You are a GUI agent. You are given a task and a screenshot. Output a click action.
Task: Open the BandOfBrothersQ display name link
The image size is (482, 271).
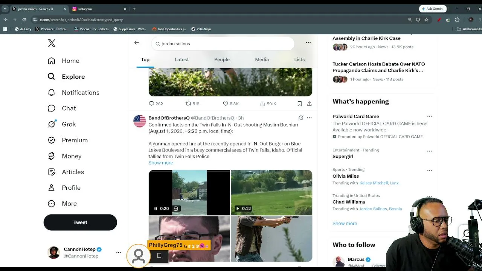coord(169,118)
